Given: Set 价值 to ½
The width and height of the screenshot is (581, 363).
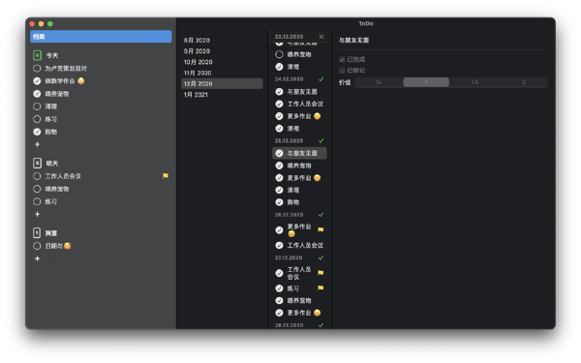Looking at the screenshot, I should (x=379, y=82).
